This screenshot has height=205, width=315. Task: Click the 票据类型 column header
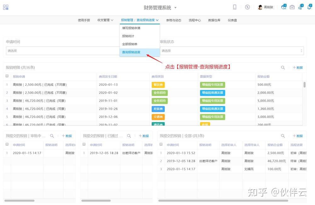click(x=206, y=77)
